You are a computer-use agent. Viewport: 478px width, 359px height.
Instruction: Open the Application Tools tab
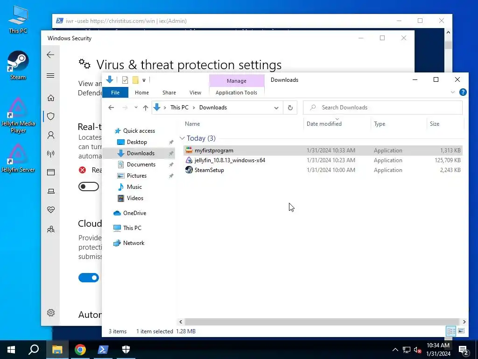pos(236,93)
